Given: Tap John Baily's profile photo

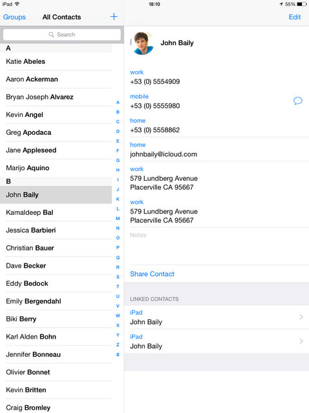Looking at the screenshot, I should point(143,43).
